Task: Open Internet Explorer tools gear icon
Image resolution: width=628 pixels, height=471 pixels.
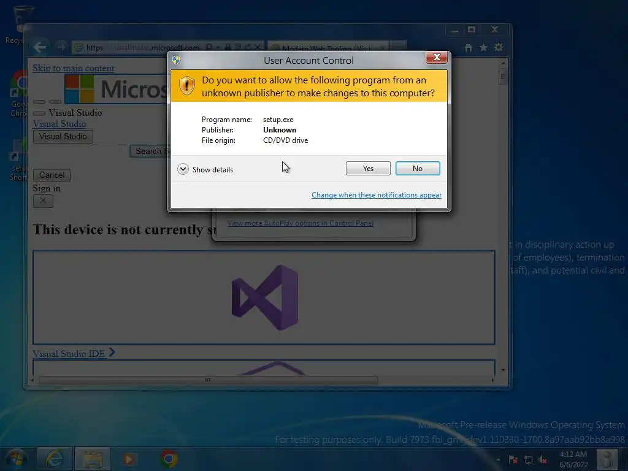Action: [x=499, y=47]
